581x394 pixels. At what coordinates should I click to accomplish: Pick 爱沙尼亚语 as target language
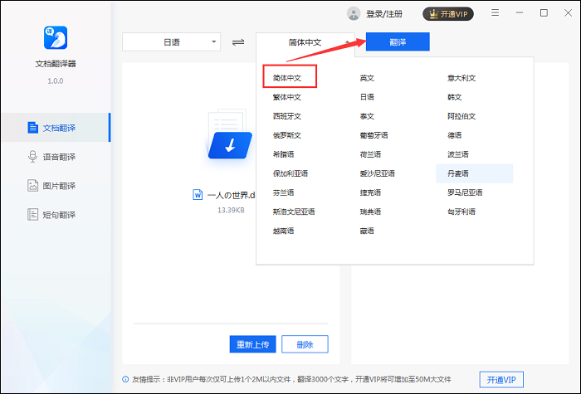coord(378,173)
